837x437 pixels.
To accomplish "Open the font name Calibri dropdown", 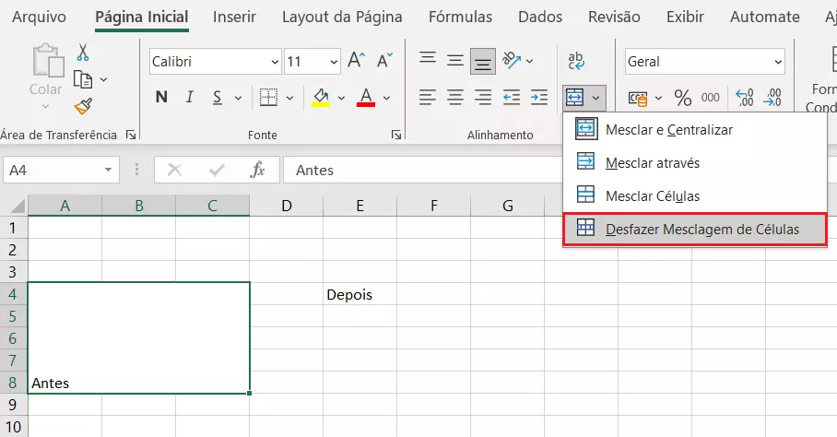I will 275,62.
